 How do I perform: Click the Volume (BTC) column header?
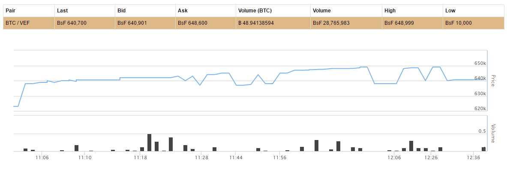tap(255, 10)
